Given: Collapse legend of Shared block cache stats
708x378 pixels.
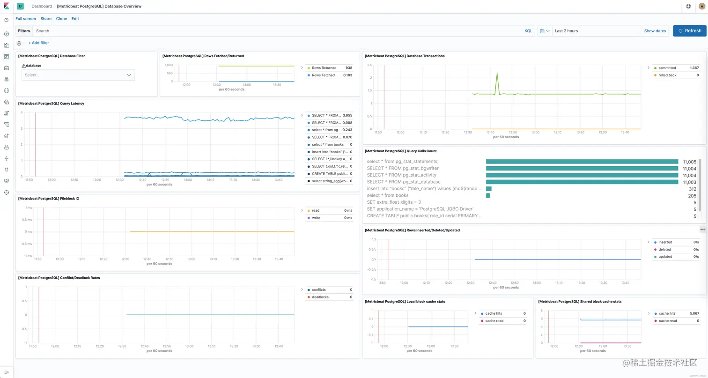Looking at the screenshot, I should click(649, 313).
